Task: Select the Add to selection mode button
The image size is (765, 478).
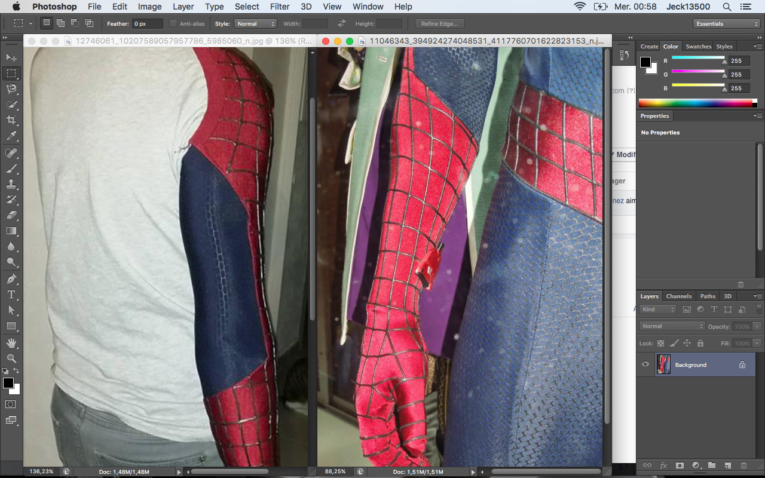Action: [61, 23]
